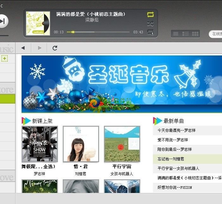Select the highlighted green sidebar item
222x204 pixels.
pos(8,99)
